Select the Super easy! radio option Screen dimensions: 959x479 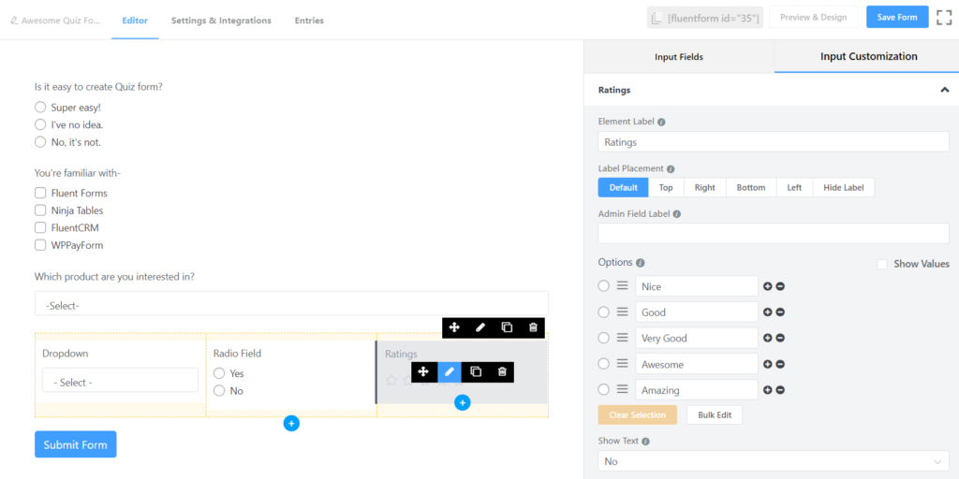point(40,107)
